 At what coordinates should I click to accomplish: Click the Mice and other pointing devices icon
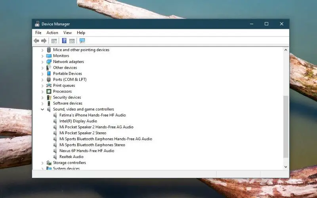49,50
